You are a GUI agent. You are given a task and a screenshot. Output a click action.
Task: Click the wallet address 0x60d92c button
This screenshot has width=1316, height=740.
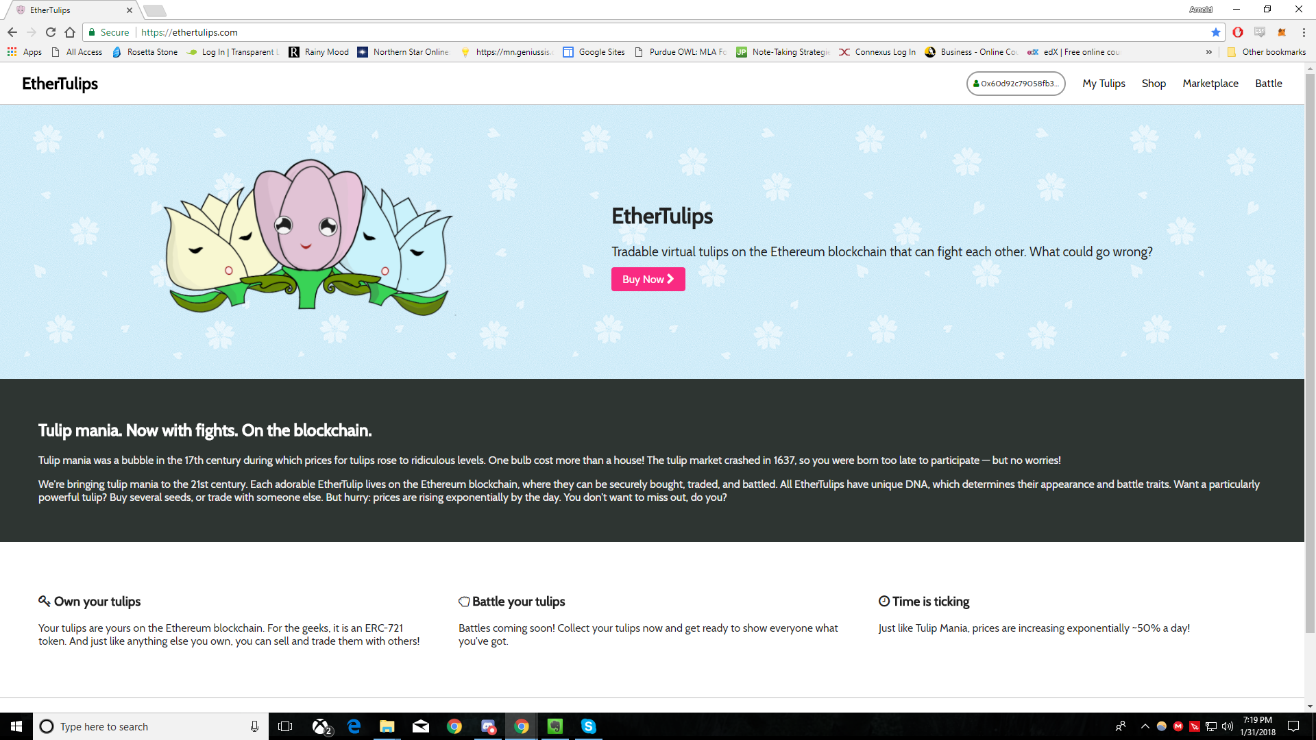coord(1015,84)
